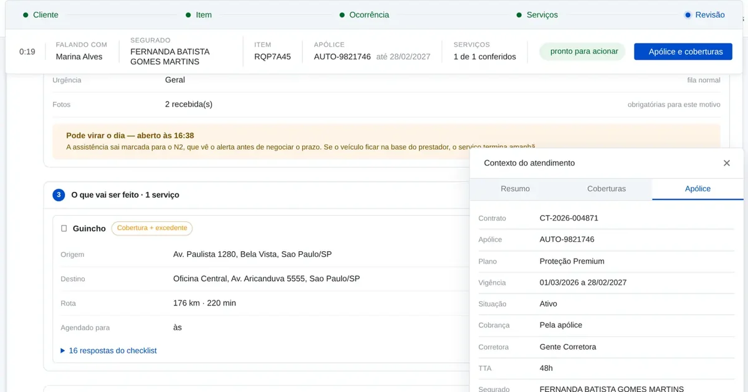
Task: Go to the Serviços step
Action: [x=537, y=15]
